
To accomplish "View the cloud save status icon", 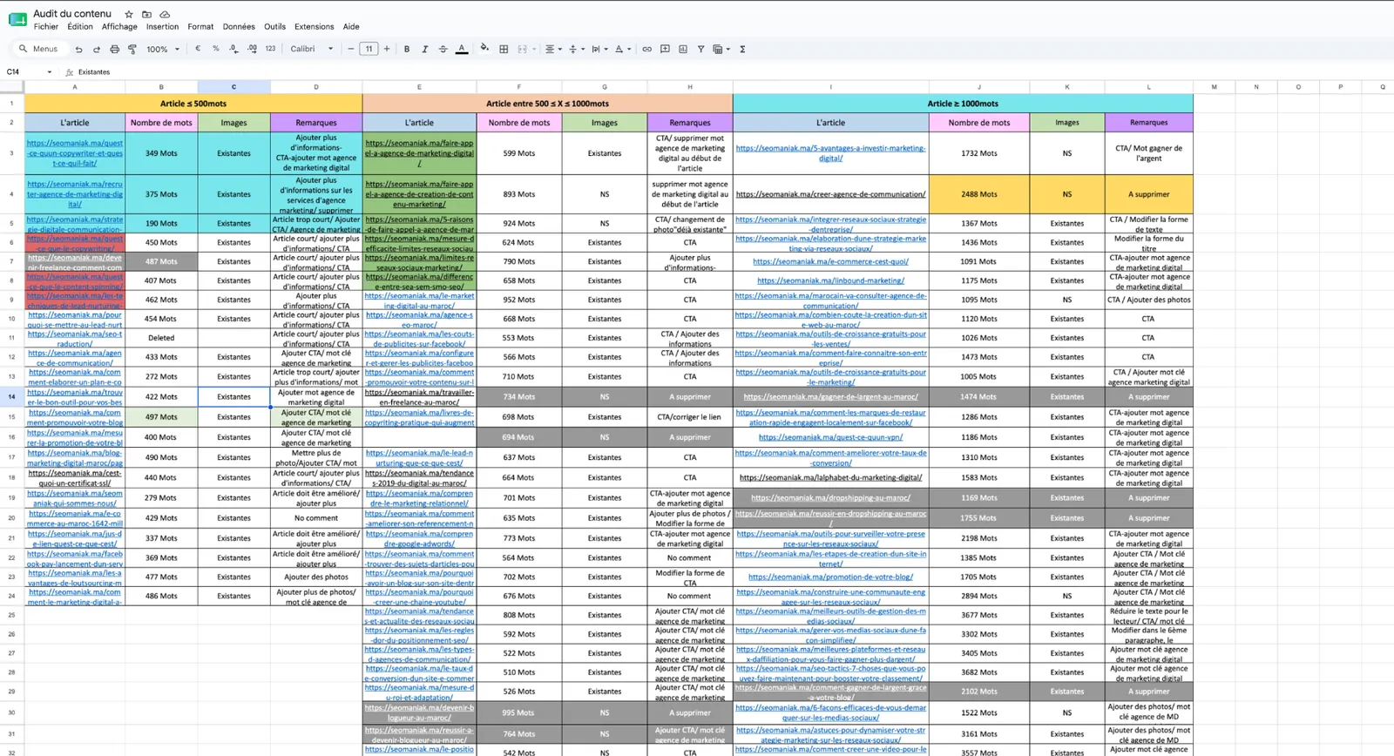I will tap(165, 14).
